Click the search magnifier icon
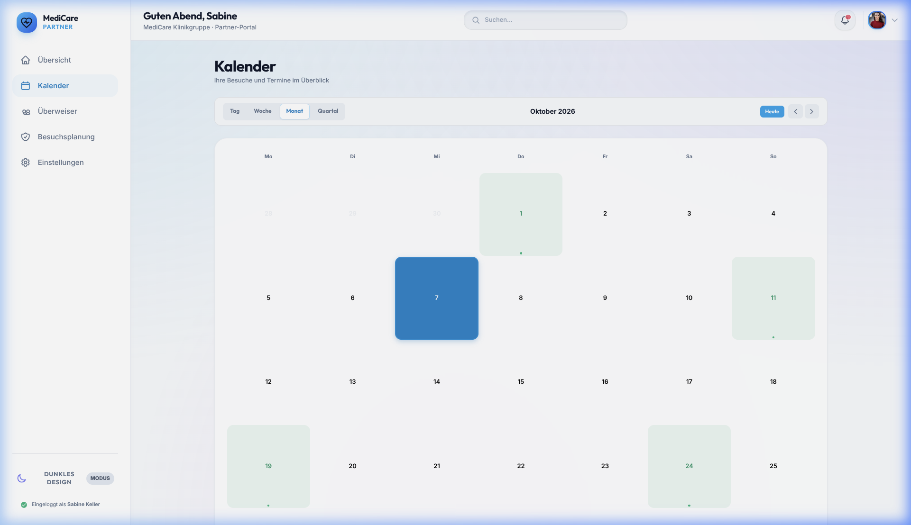911x525 pixels. coord(476,20)
